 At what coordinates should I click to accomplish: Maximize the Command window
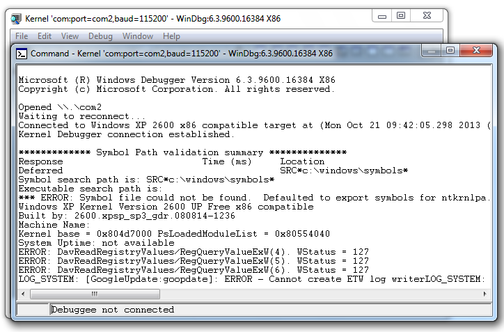tap(450, 51)
